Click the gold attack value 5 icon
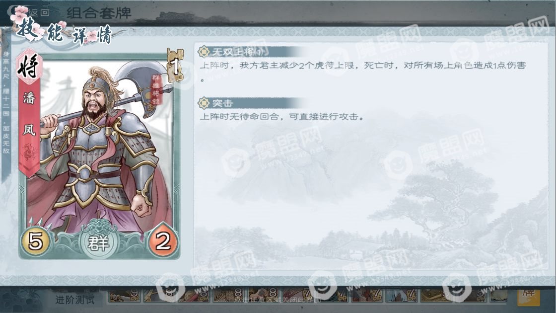This screenshot has width=556, height=313. [35, 241]
